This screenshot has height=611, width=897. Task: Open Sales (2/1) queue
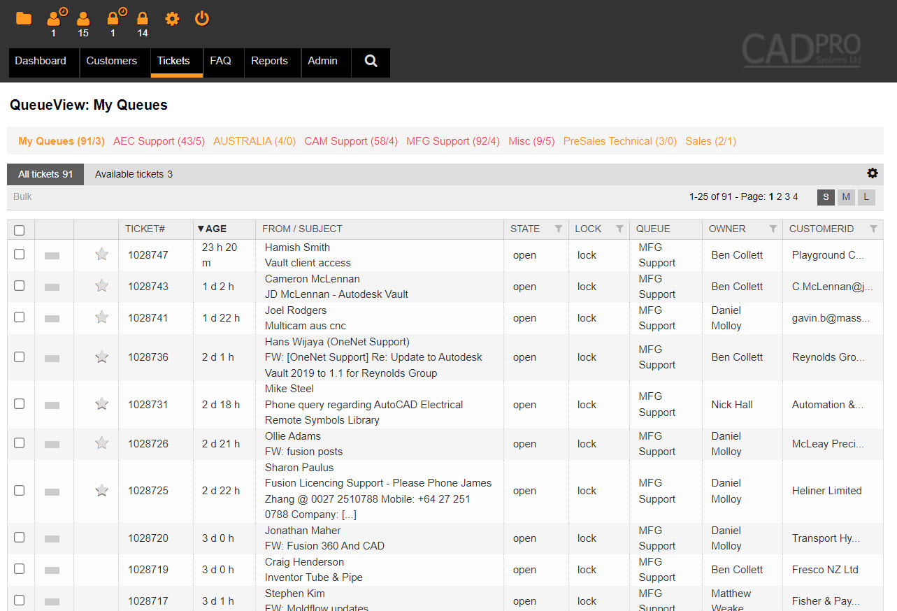(710, 141)
